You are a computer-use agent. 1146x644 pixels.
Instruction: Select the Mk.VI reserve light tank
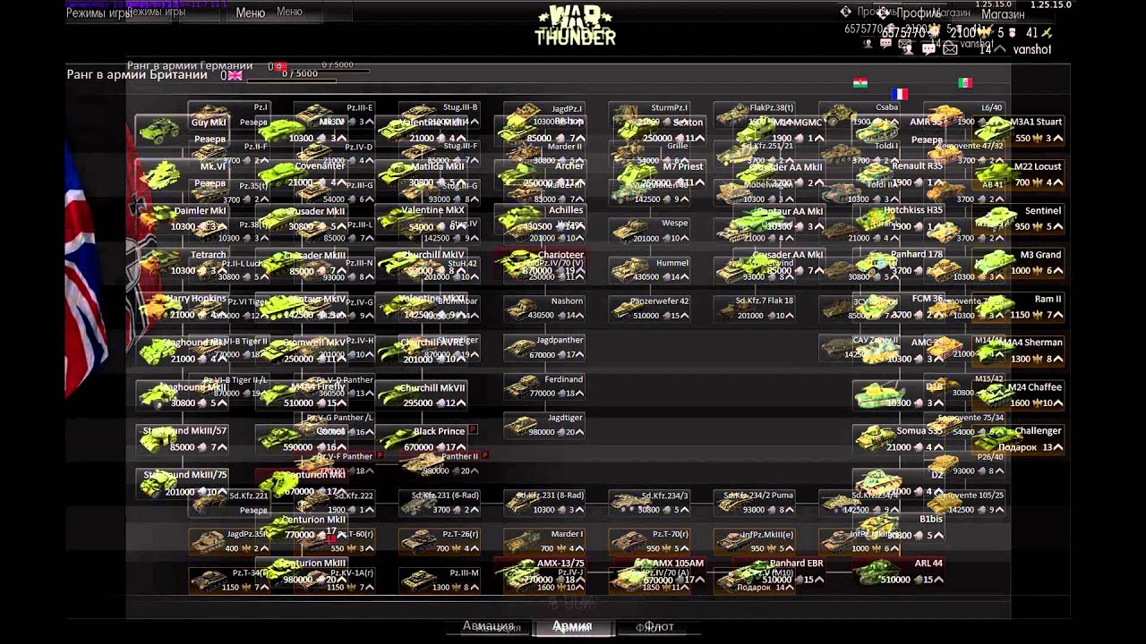(x=182, y=174)
